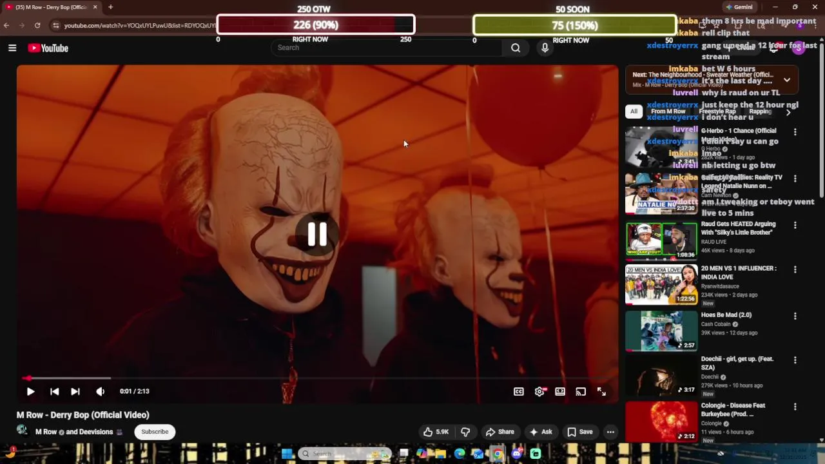The height and width of the screenshot is (464, 825).
Task: Select the Freestyle Rap chip
Action: pos(717,111)
